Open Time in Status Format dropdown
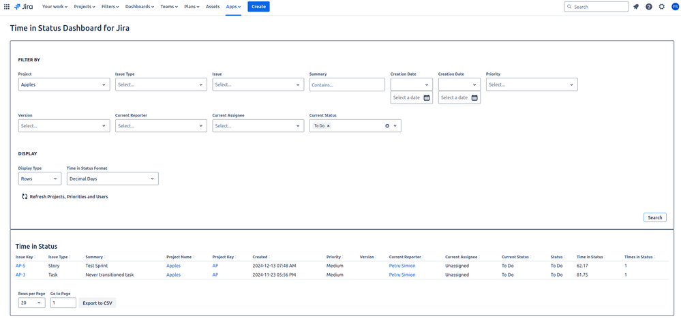Image resolution: width=681 pixels, height=323 pixels. tap(112, 179)
